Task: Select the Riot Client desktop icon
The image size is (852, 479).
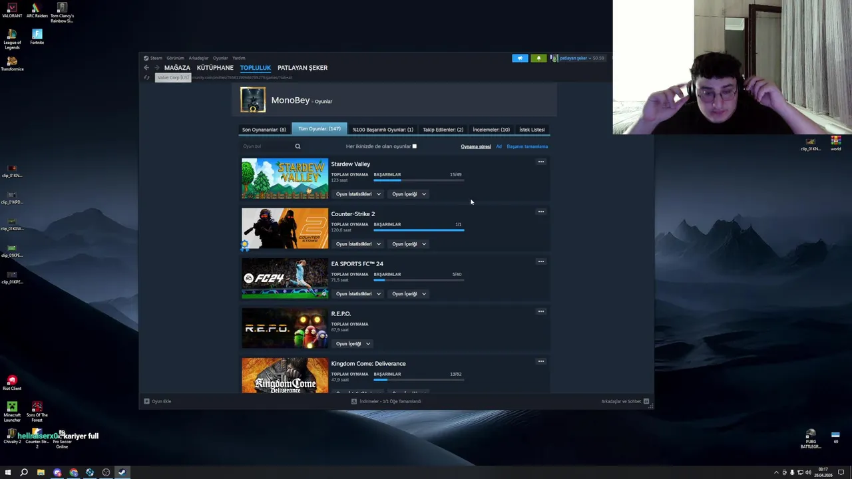Action: [x=12, y=383]
